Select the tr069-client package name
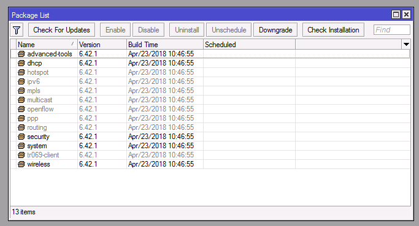The height and width of the screenshot is (226, 419). point(43,155)
